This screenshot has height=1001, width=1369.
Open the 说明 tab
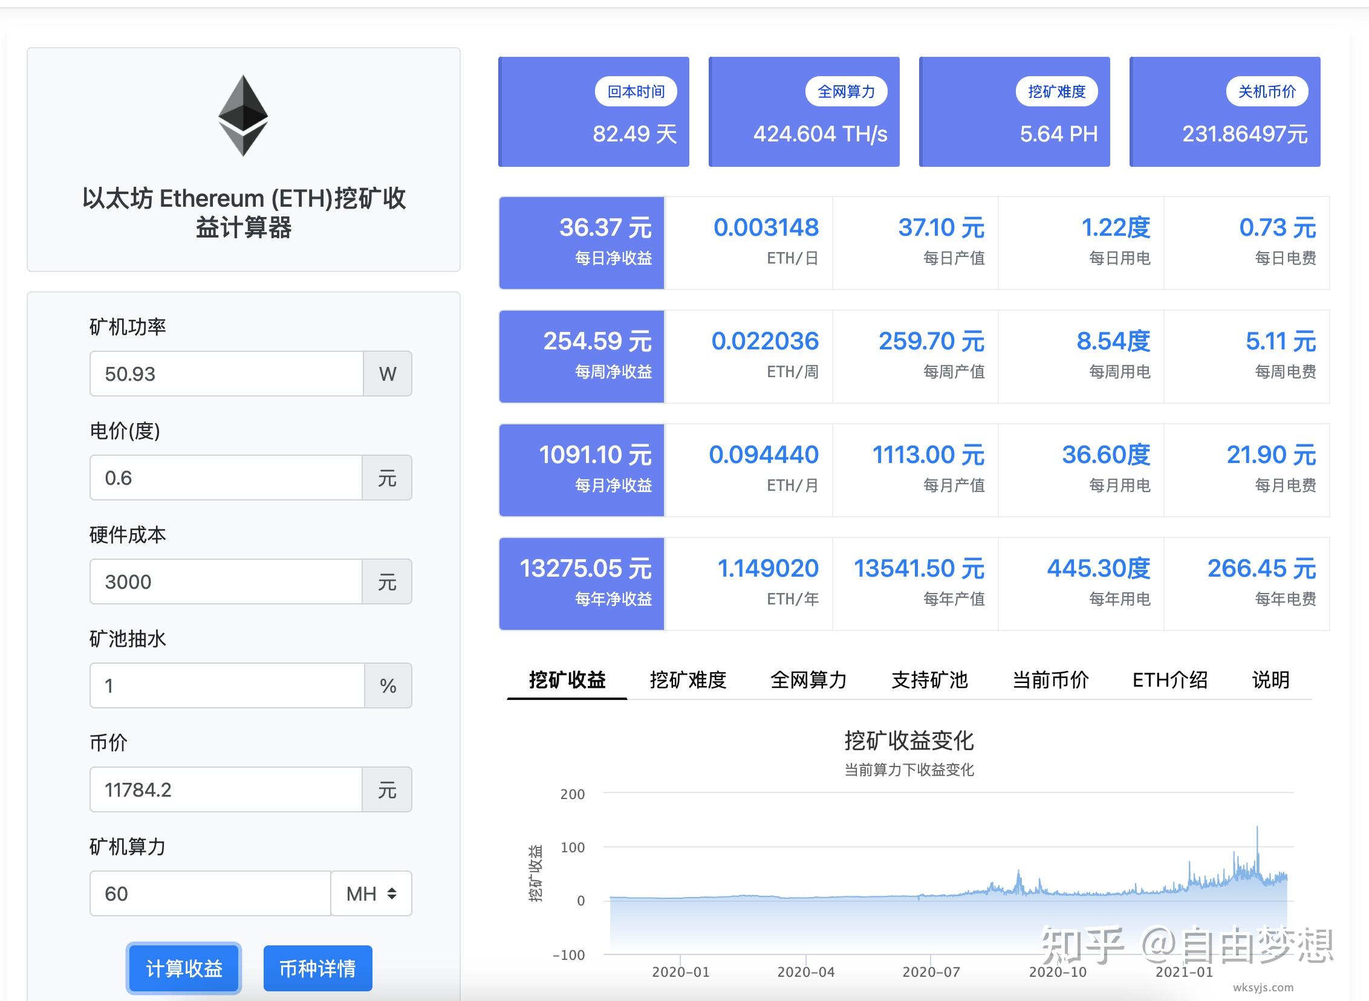tap(1270, 680)
